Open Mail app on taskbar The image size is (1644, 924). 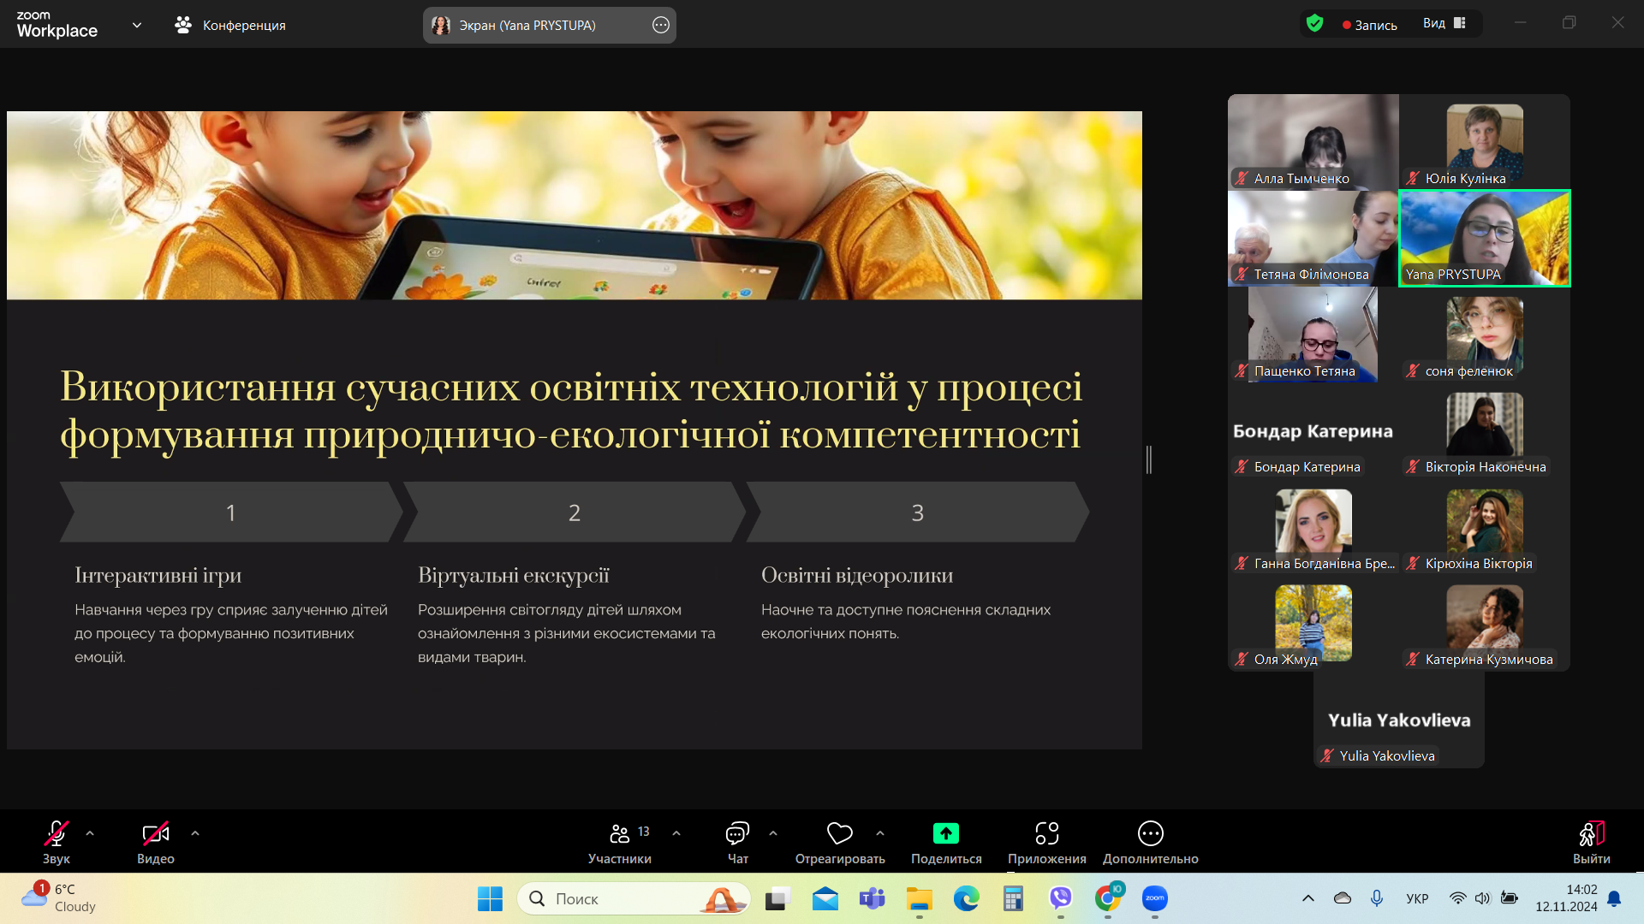point(825,898)
